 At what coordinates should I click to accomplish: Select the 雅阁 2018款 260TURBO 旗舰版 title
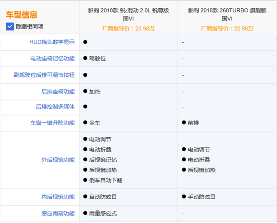[x=227, y=14]
